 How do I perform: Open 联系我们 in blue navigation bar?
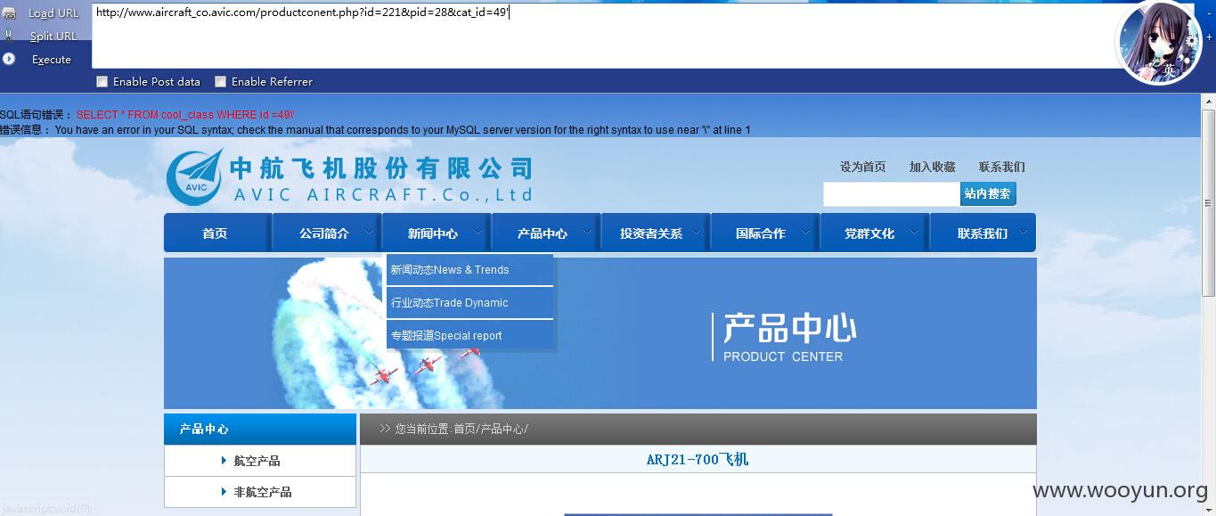(x=983, y=233)
